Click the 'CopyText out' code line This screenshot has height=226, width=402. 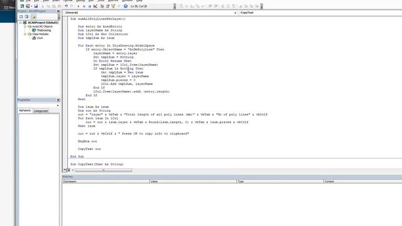[x=89, y=149]
